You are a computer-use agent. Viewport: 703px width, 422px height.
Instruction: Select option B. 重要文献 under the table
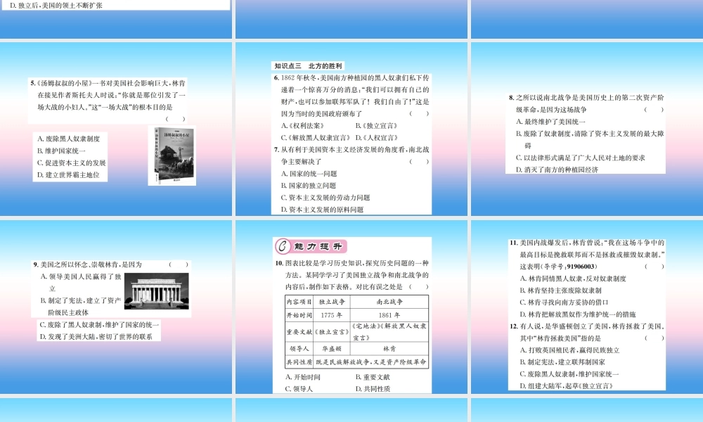point(373,378)
